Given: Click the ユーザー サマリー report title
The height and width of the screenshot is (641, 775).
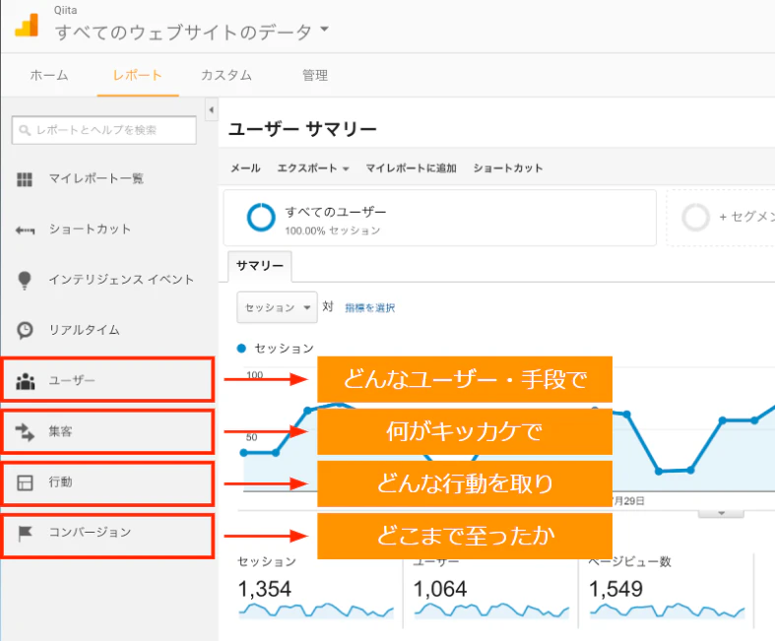Looking at the screenshot, I should click(302, 130).
